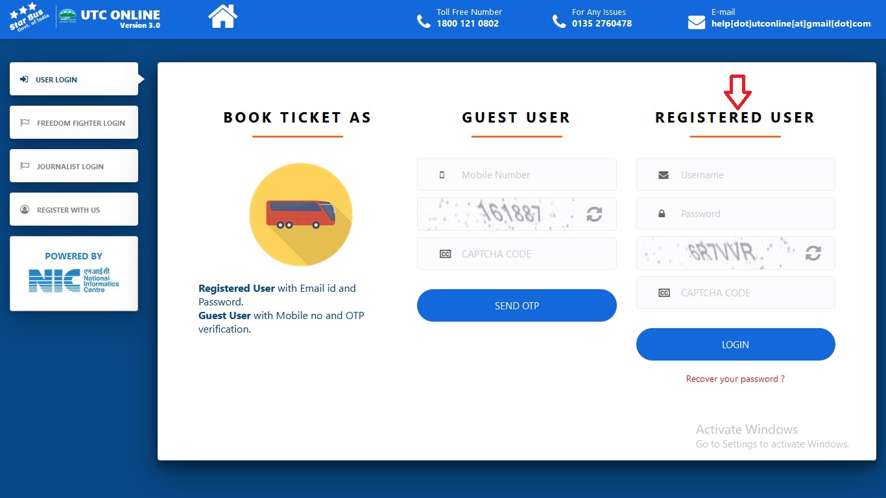
Task: Select REGISTER WITH US in the sidebar
Action: tap(73, 209)
